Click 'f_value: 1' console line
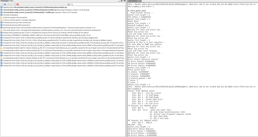Viewport: 258px width, 137px height. pyautogui.click(x=133, y=80)
